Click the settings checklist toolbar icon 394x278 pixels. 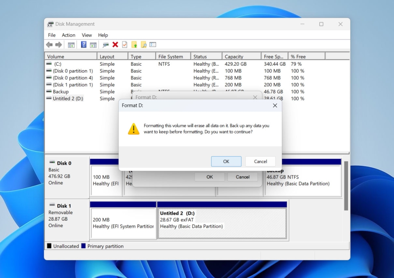point(153,45)
